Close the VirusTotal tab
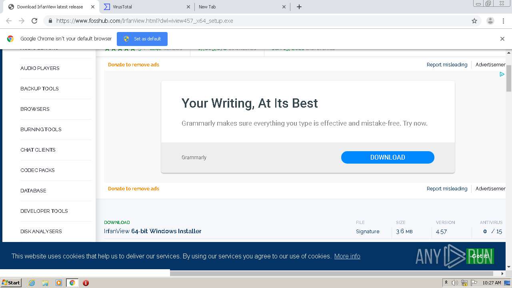Image resolution: width=512 pixels, height=288 pixels. pos(188,7)
